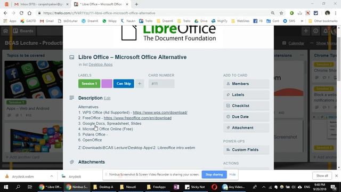341x192 pixels.
Task: Click the Libreoffice intro.webm file path
Action: tap(136, 148)
